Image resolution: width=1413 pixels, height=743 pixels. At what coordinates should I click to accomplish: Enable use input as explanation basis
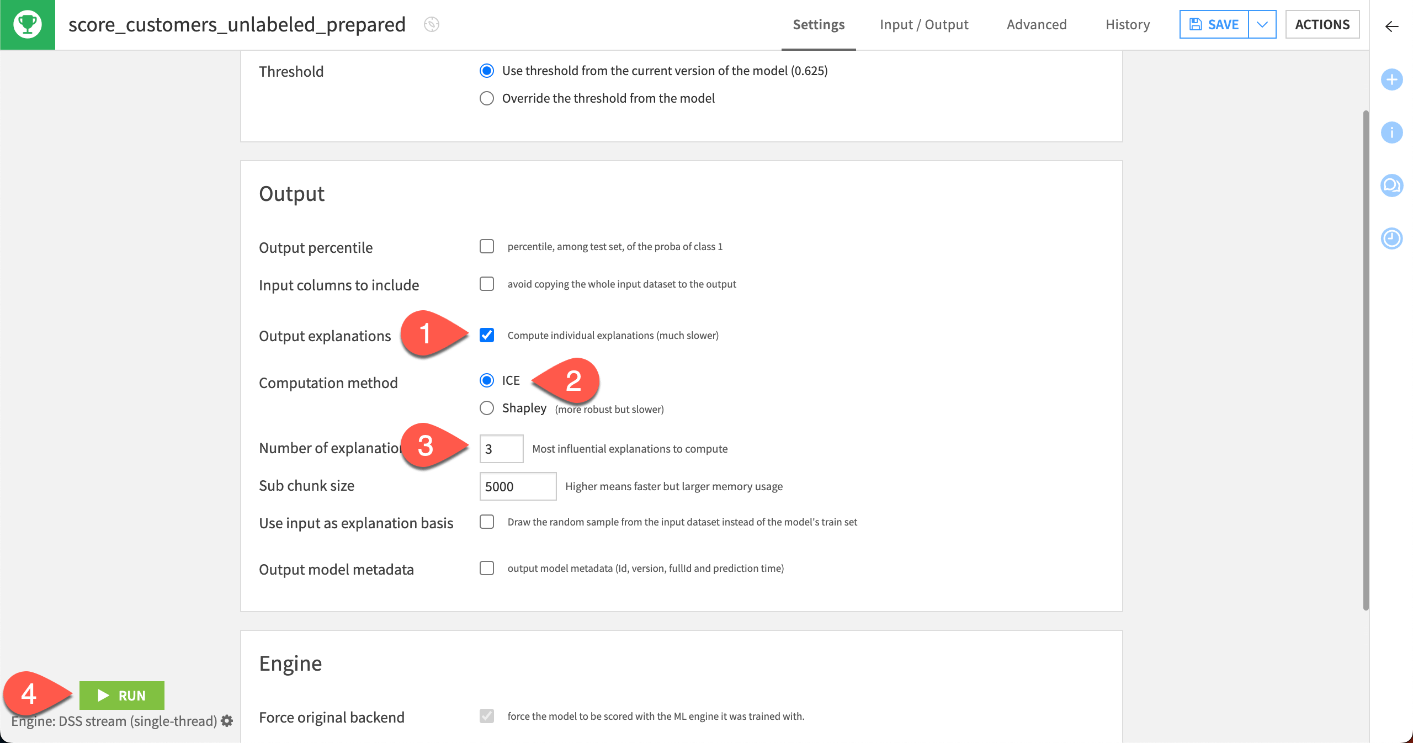486,522
